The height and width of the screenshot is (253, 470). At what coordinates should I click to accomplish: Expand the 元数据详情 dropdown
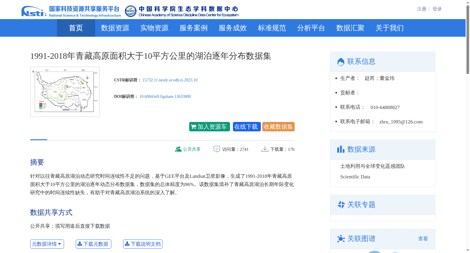(x=47, y=244)
